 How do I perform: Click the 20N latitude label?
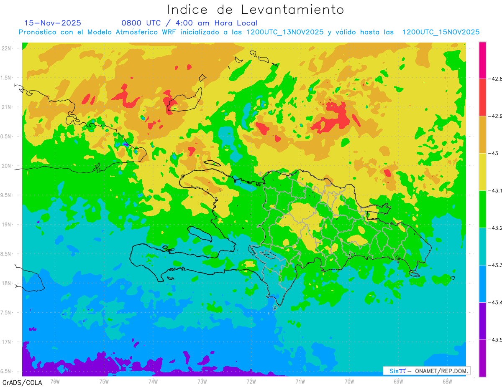pos(7,166)
